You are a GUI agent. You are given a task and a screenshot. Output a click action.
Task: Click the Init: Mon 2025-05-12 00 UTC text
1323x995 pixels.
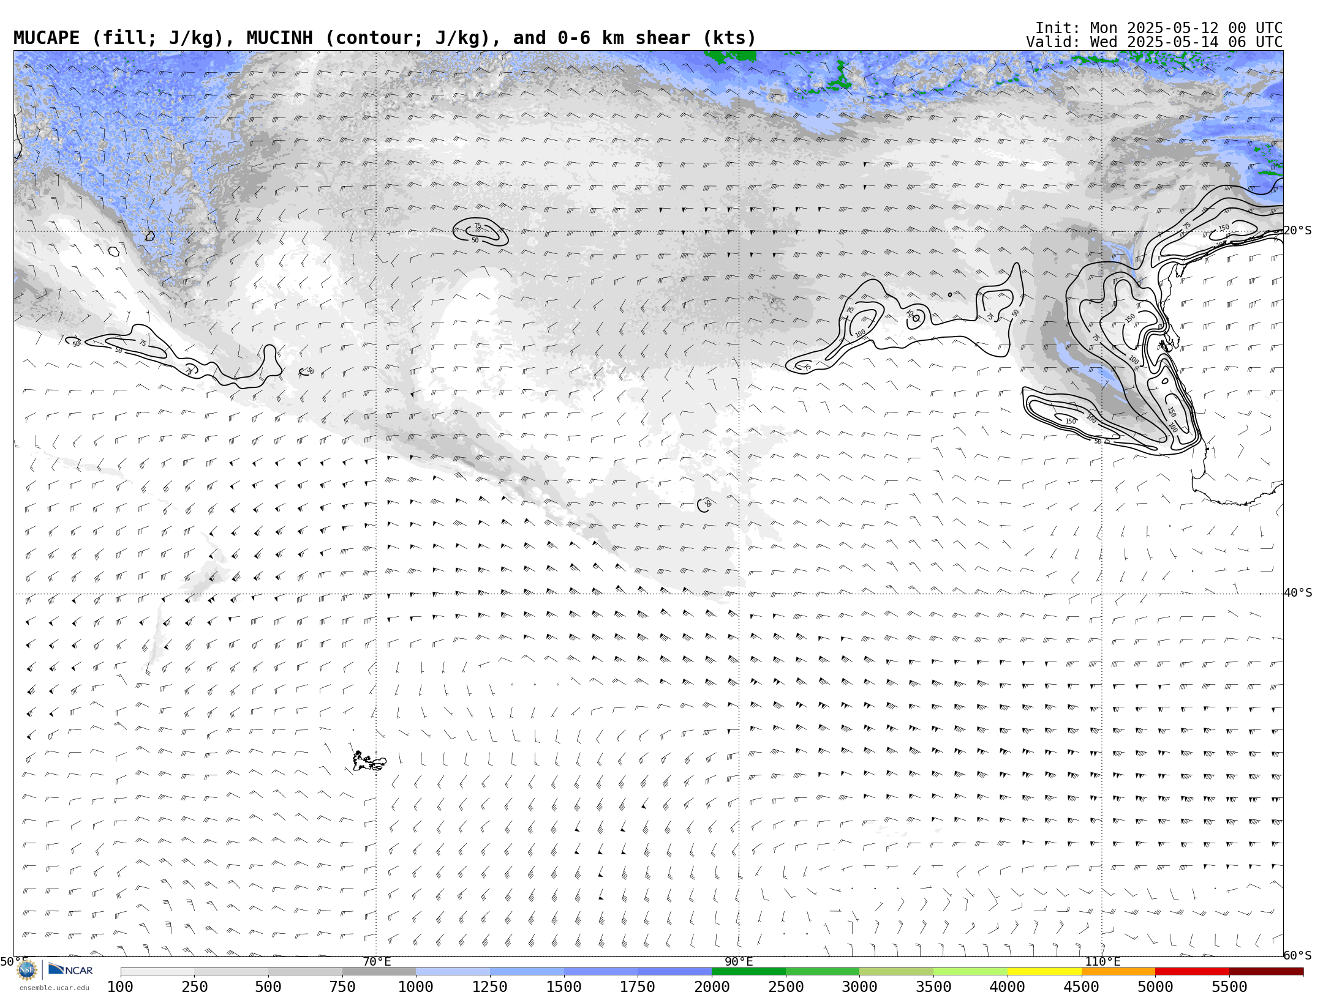(x=1159, y=28)
